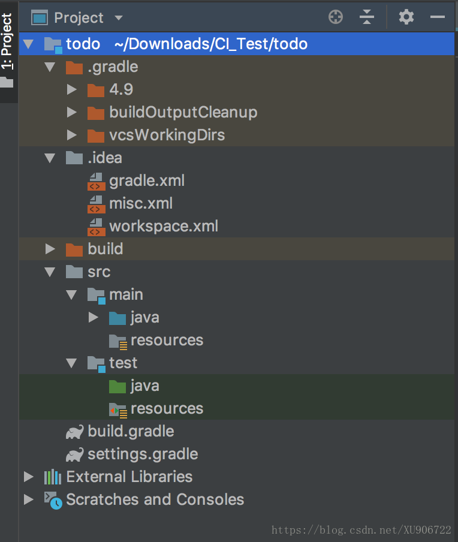Select buildOutputCleanup in the tree
Image resolution: width=458 pixels, height=542 pixels.
pos(183,112)
